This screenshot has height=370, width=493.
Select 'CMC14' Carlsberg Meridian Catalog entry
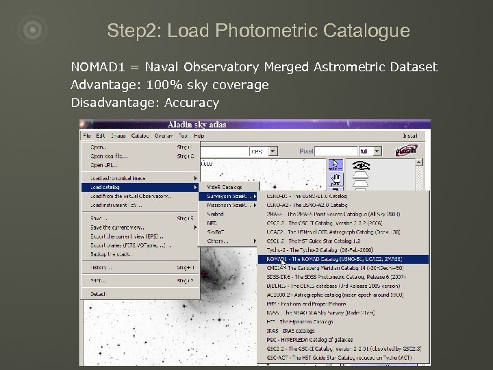pos(343,268)
